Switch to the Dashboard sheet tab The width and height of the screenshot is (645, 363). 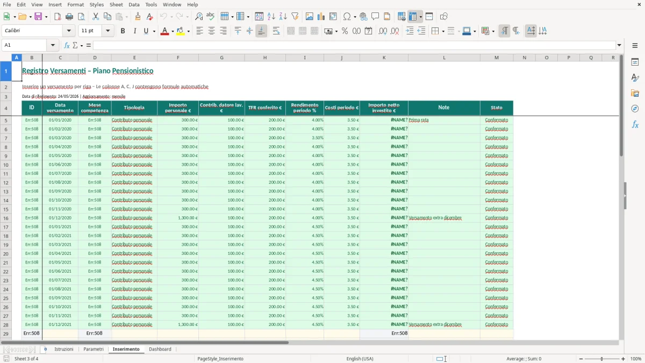[x=160, y=349]
